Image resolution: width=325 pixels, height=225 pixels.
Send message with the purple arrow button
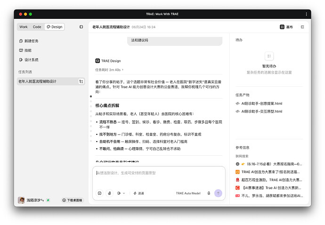[218, 193]
